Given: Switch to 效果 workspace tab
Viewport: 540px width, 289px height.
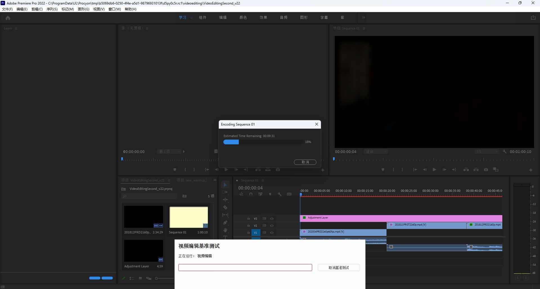Looking at the screenshot, I should coord(263,17).
